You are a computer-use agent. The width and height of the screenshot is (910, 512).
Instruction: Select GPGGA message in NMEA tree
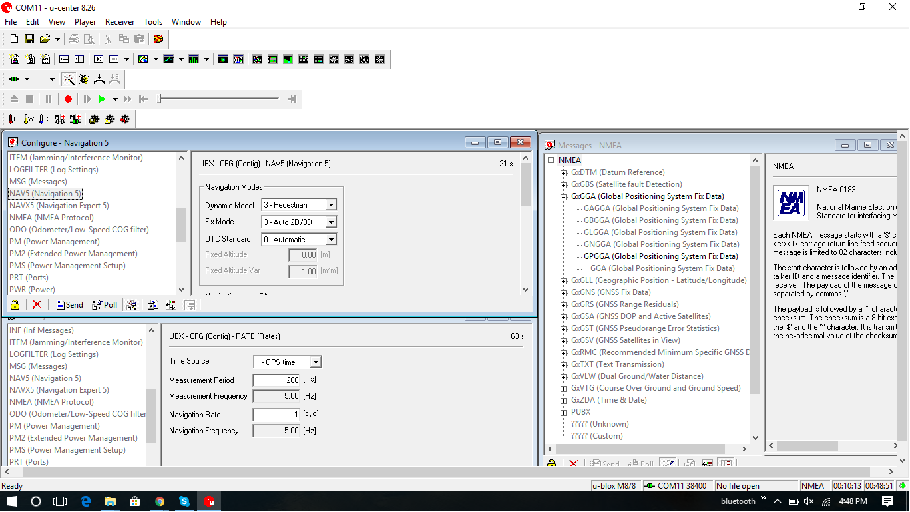(660, 256)
